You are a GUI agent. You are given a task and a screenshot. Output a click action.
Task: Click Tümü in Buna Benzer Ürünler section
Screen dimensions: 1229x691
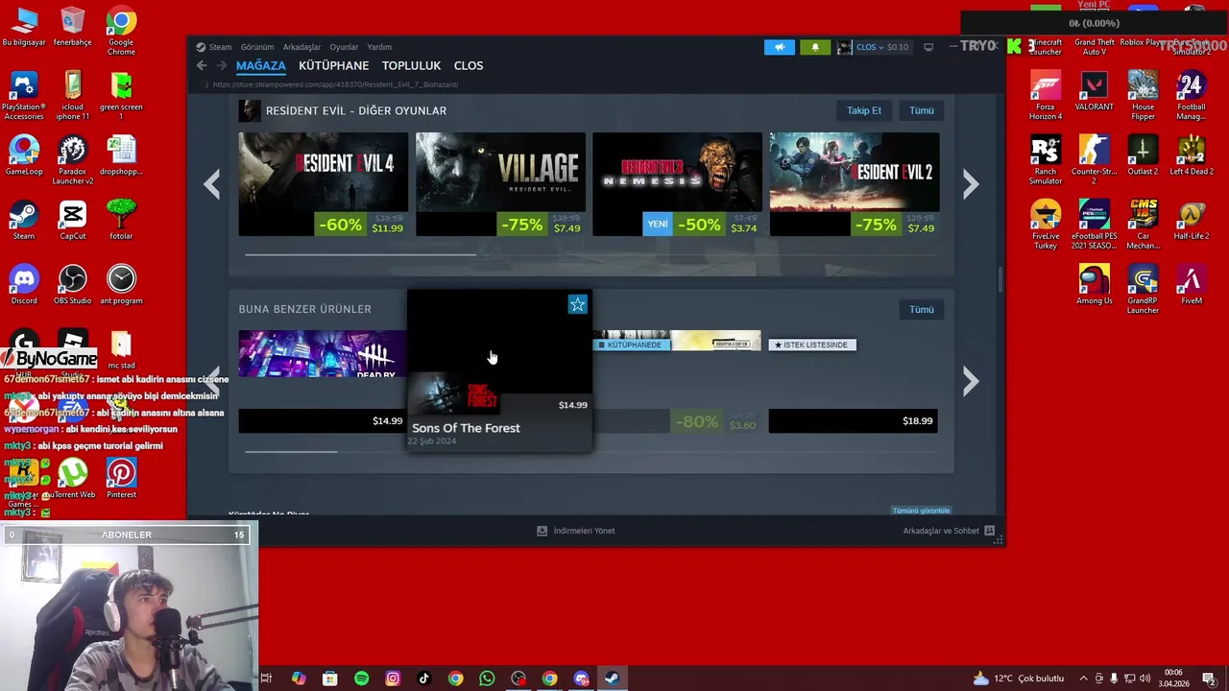pyautogui.click(x=922, y=309)
